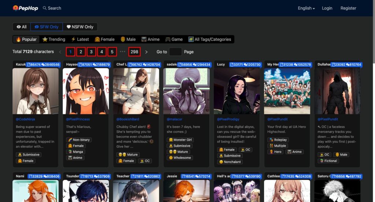This screenshot has height=202, width=375.
Task: Click Submissive tag on Kazuk card
Action: [29, 155]
